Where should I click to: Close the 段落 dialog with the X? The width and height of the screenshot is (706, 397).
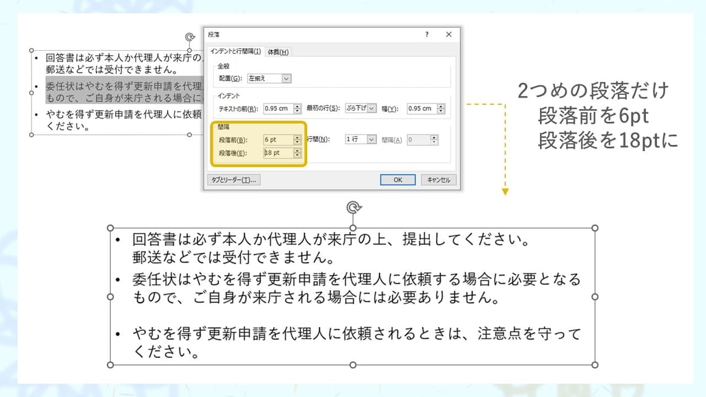point(448,35)
